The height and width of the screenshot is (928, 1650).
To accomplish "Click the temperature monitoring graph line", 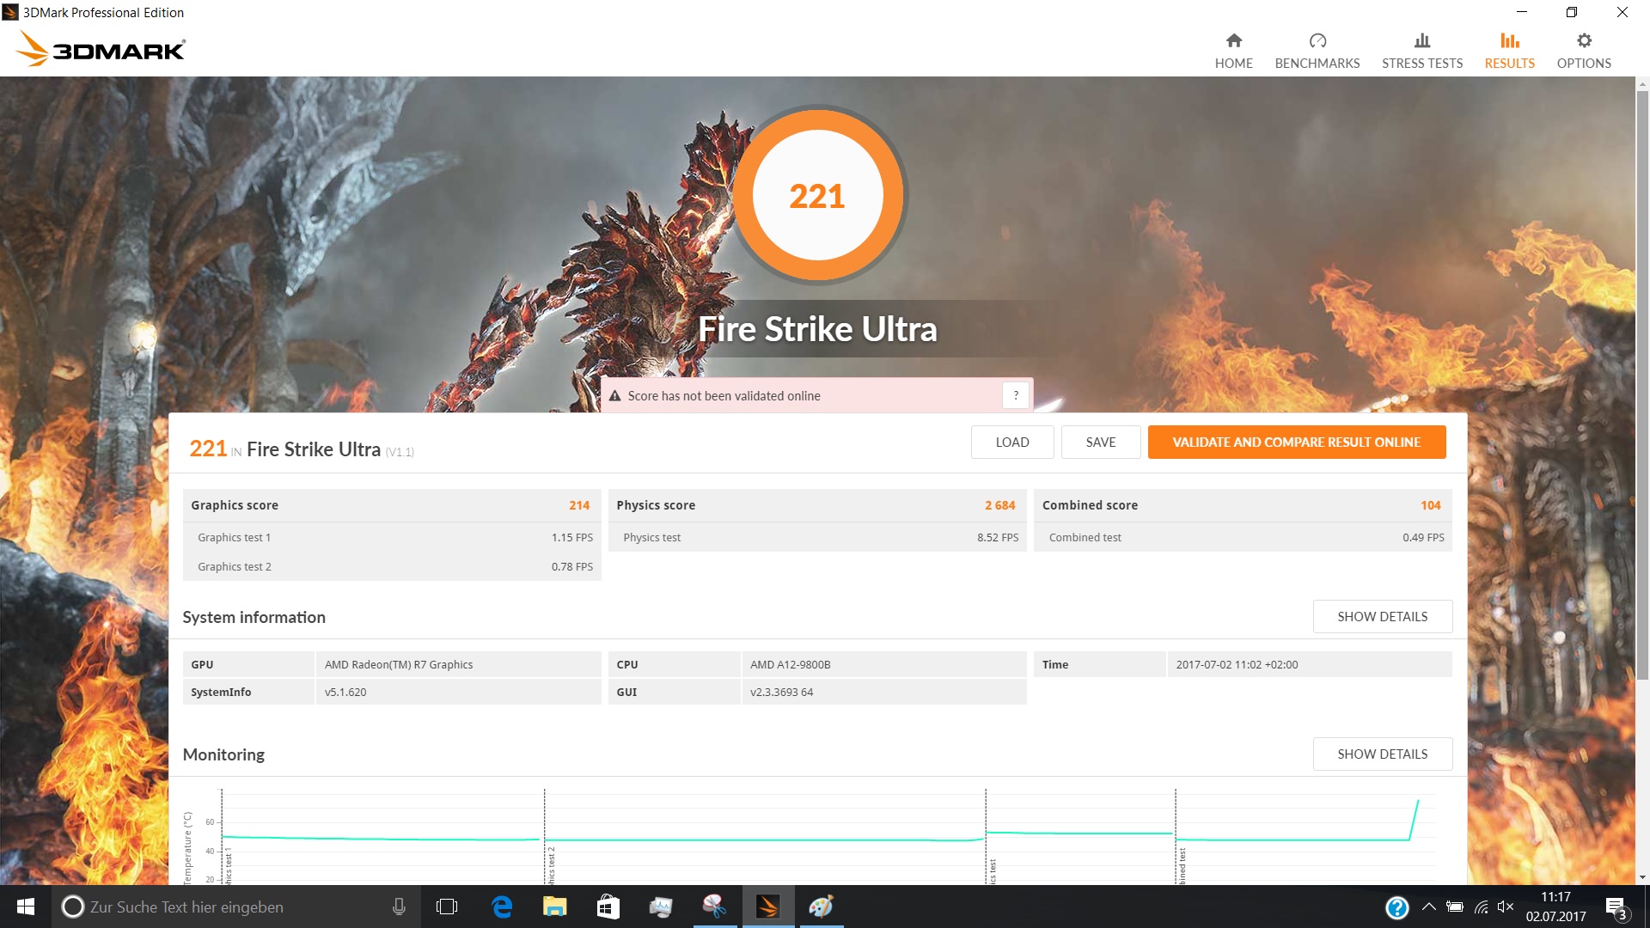I will (773, 839).
